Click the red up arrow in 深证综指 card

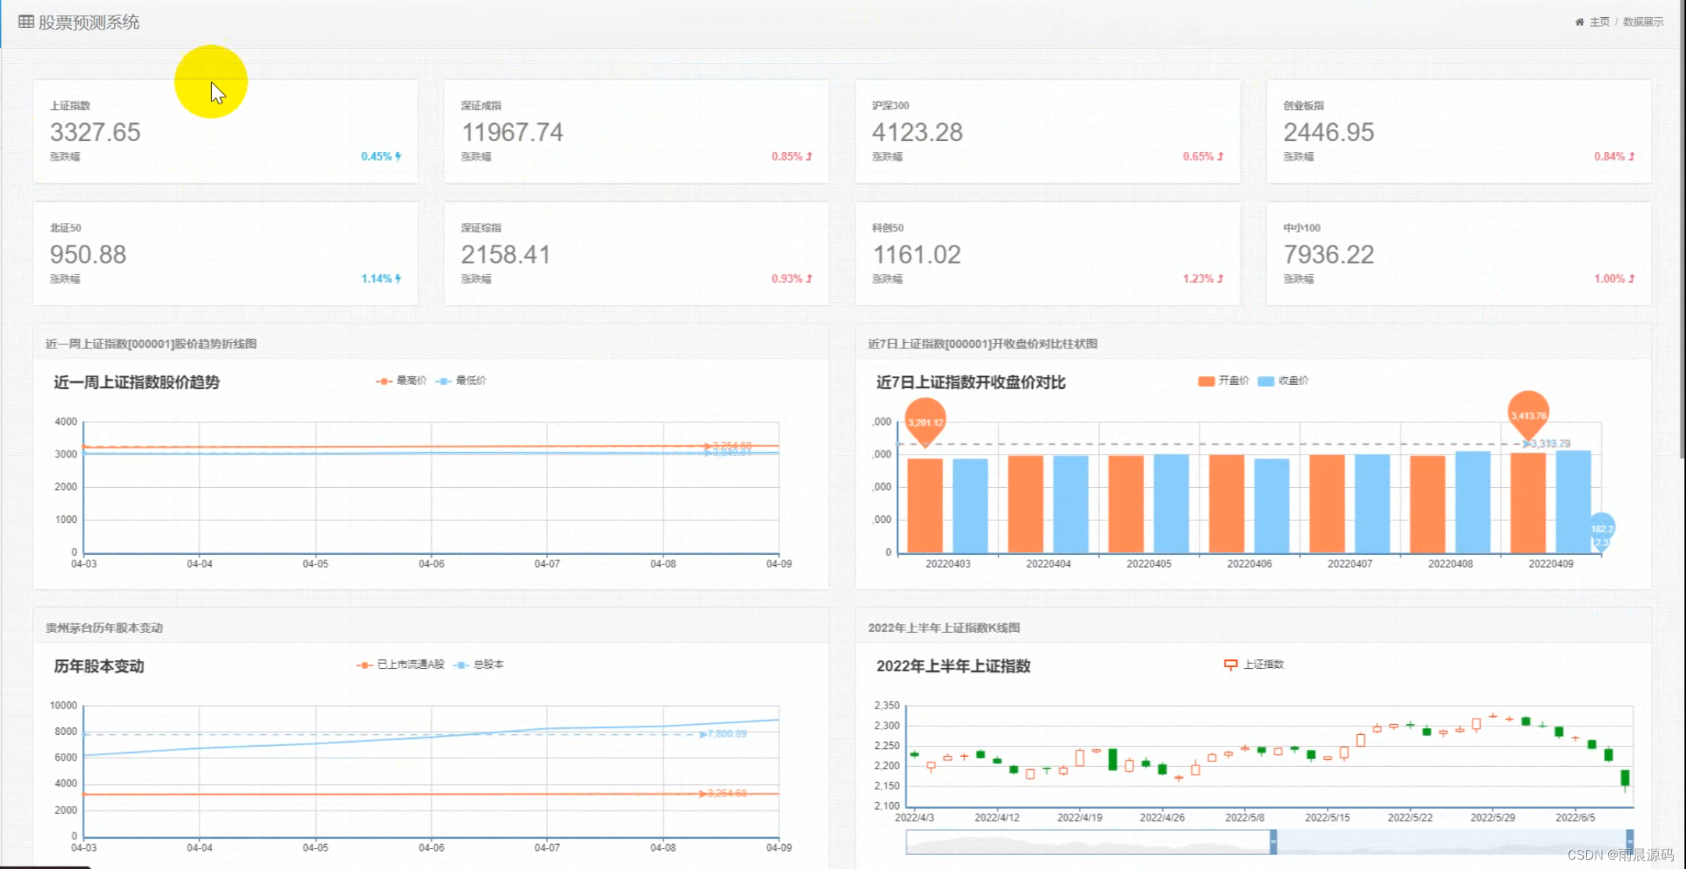point(809,279)
